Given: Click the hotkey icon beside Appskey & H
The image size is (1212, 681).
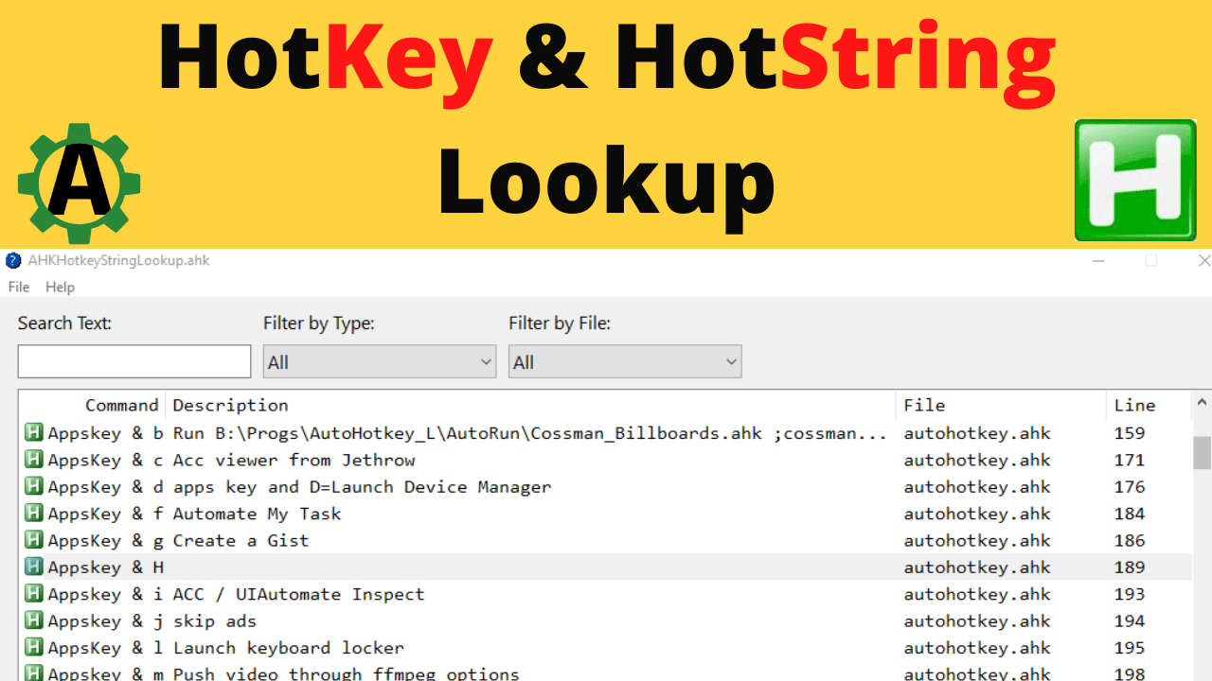Looking at the screenshot, I should (34, 567).
